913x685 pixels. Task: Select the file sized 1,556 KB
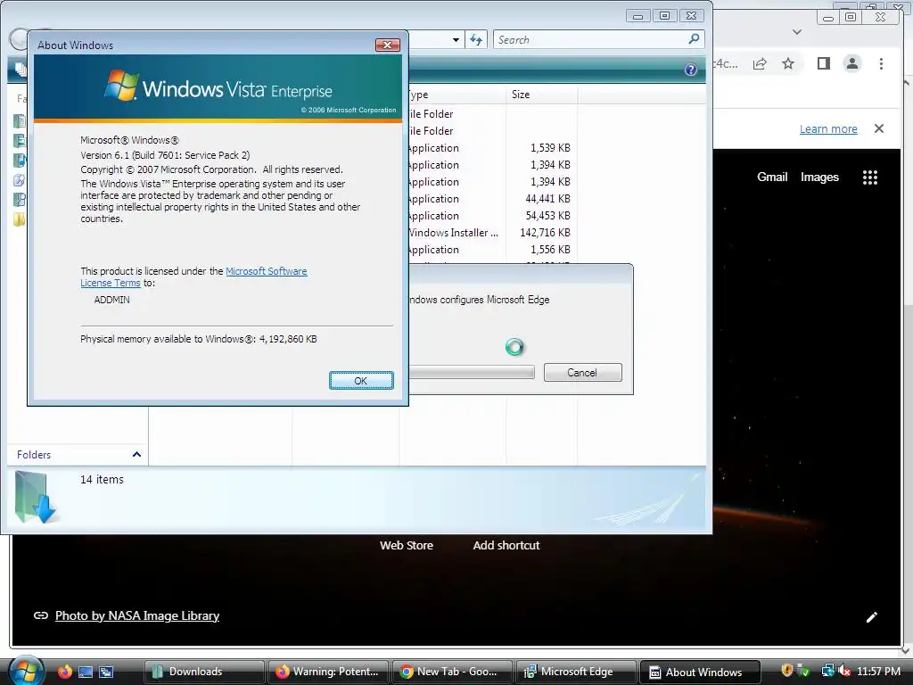(550, 250)
